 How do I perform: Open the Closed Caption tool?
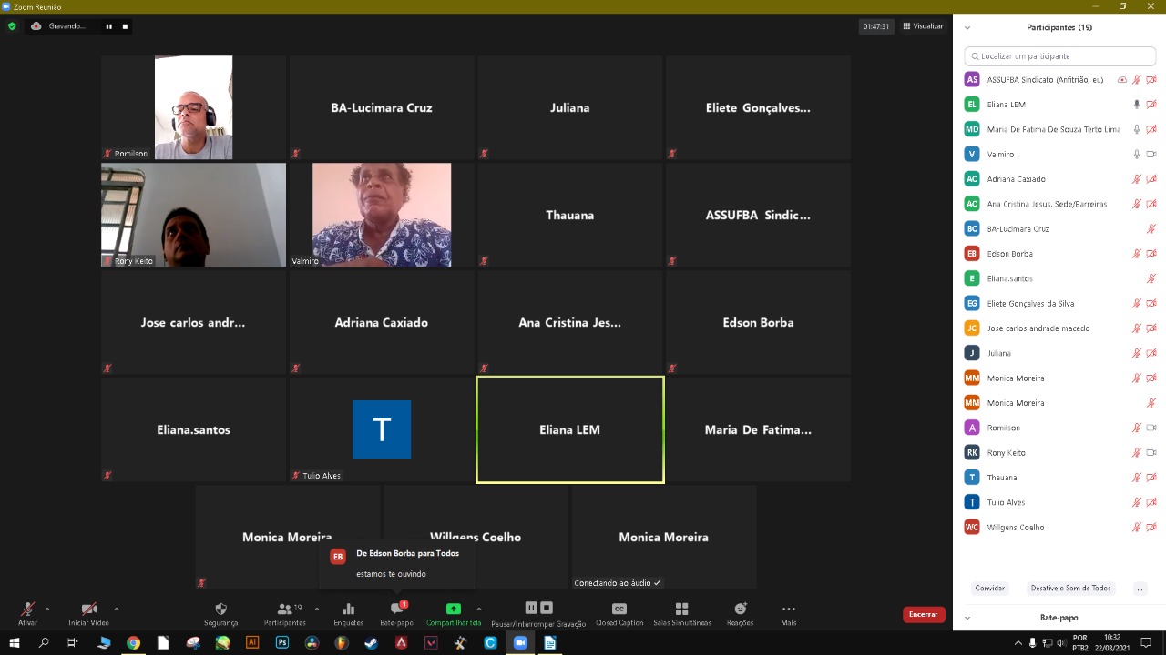[619, 609]
